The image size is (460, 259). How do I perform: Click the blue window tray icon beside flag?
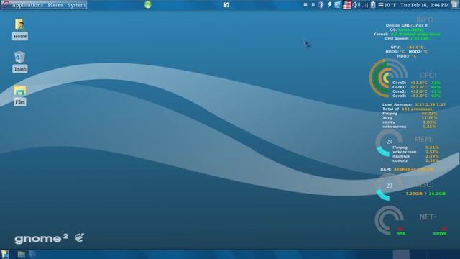tap(338, 5)
